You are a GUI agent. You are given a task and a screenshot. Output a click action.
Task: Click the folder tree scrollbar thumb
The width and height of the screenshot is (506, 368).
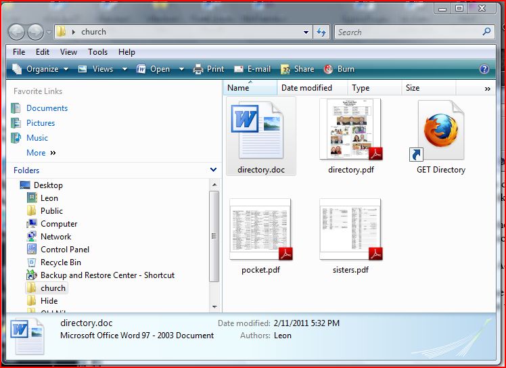[214, 236]
